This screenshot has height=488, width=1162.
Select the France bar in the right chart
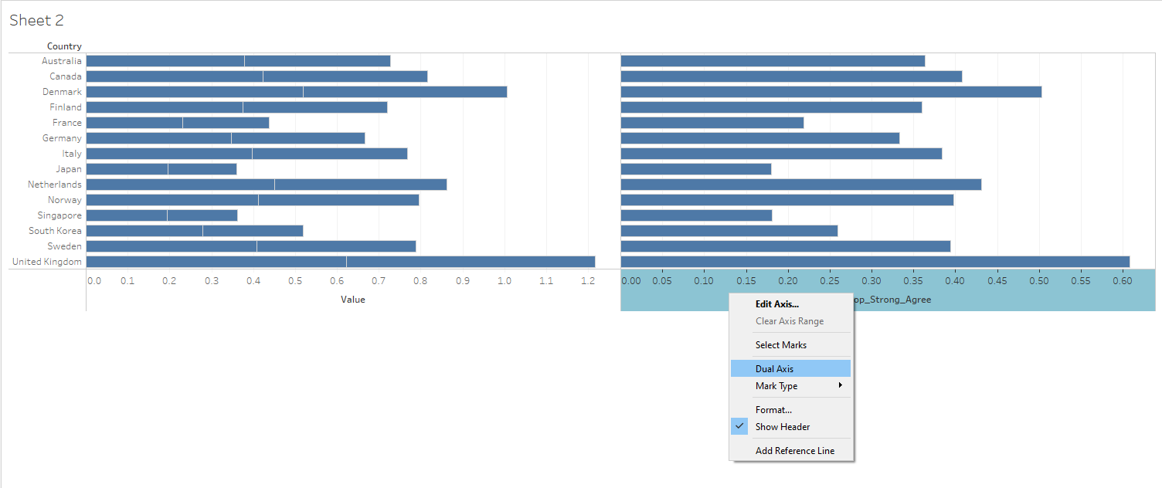coord(711,123)
